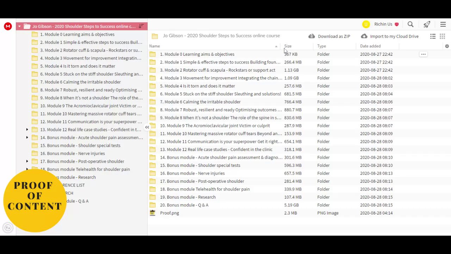This screenshot has height=254, width=451.
Task: Click breadcrumb Jo Gibson course title
Action: tap(221, 36)
